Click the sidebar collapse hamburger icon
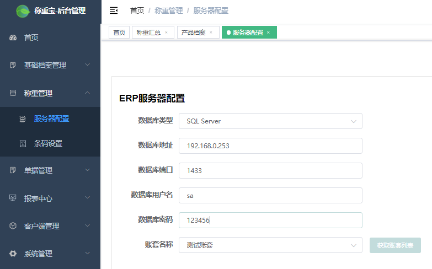 [114, 10]
